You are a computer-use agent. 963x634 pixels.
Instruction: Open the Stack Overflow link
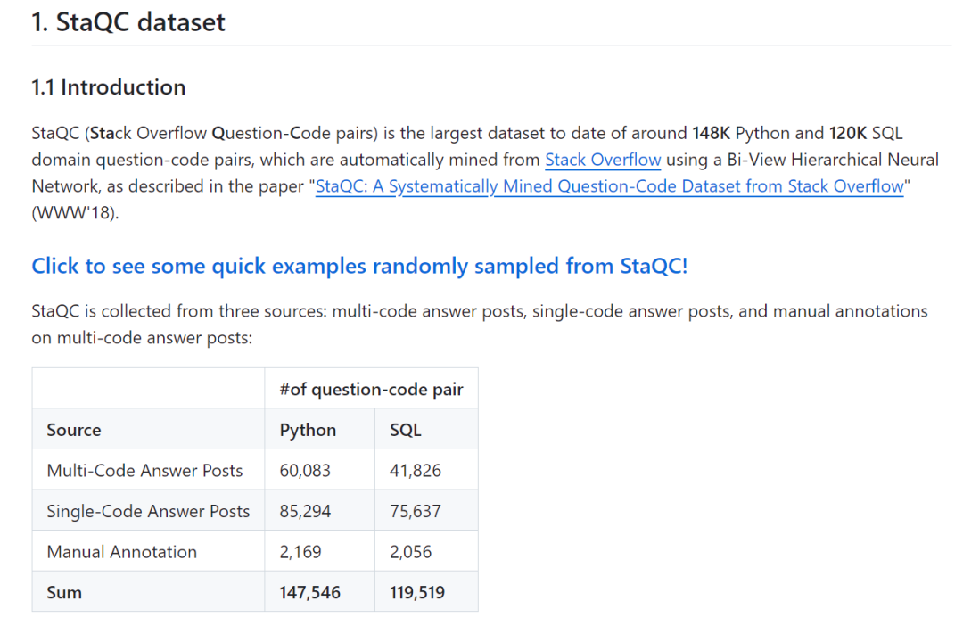tap(603, 160)
